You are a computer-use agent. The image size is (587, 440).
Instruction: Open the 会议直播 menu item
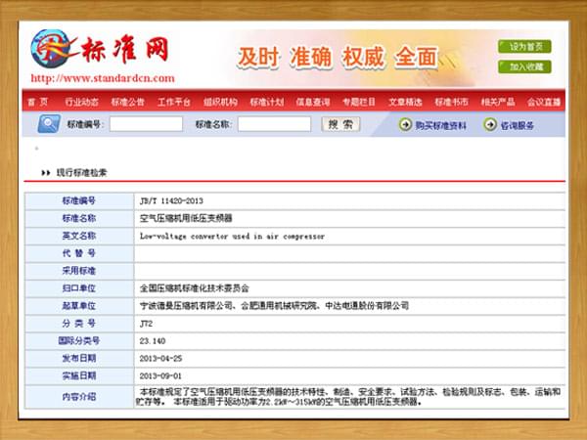click(544, 102)
